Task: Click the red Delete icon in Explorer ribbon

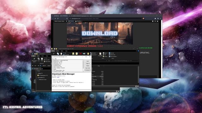Action: coord(80,54)
